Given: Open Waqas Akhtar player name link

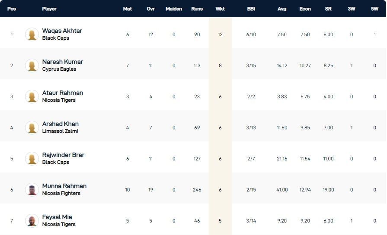Looking at the screenshot, I should coord(62,31).
